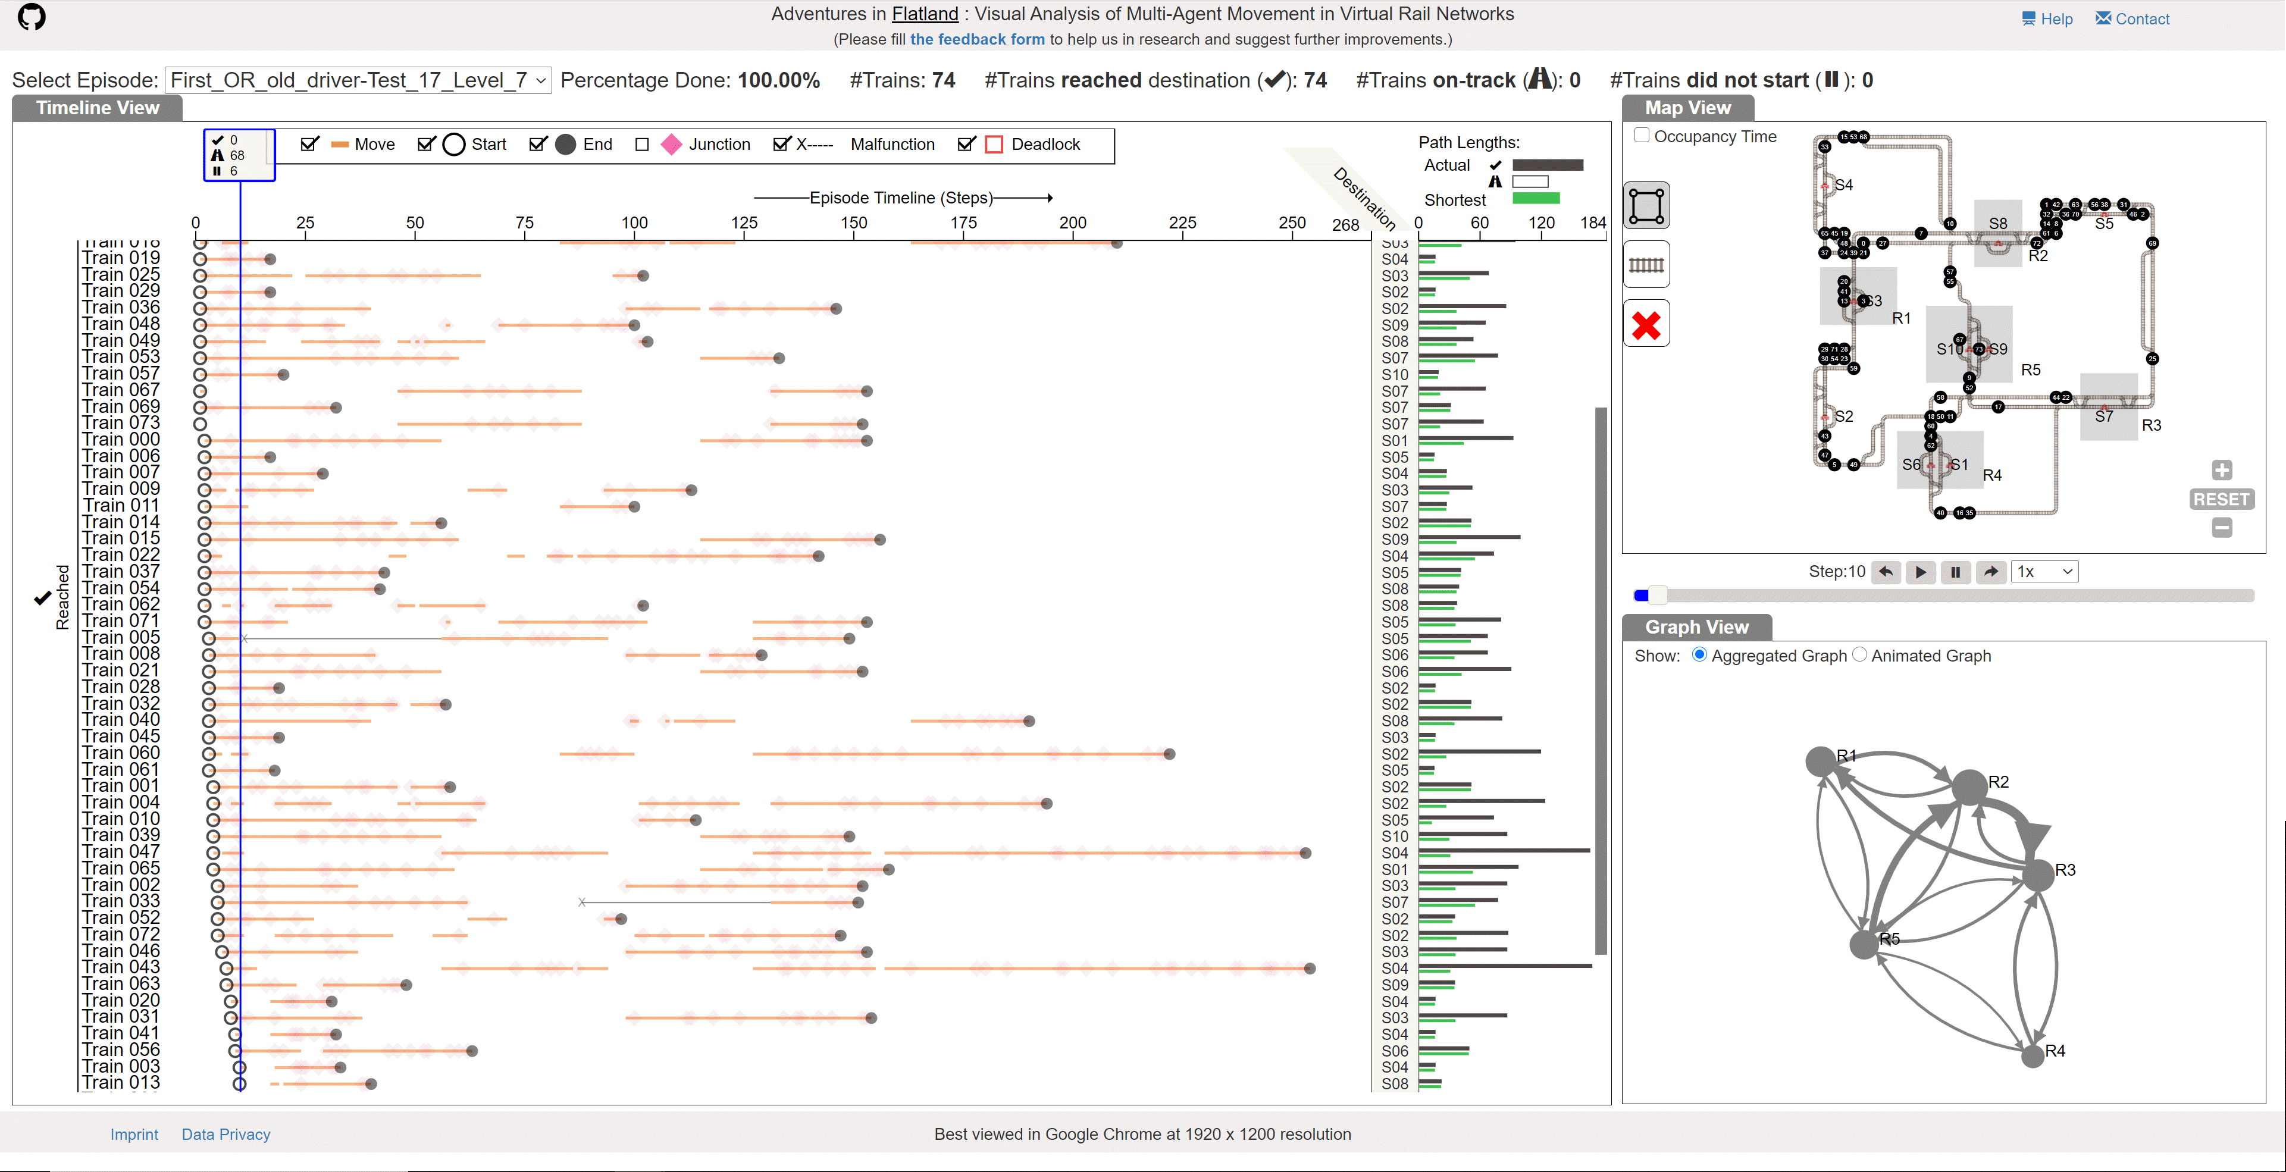Click the red X clear button
Viewport: 2286px width, 1172px height.
(1646, 324)
